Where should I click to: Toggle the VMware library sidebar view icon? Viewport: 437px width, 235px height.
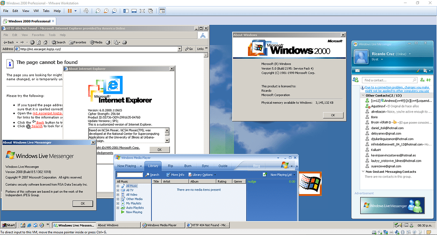coord(126,11)
